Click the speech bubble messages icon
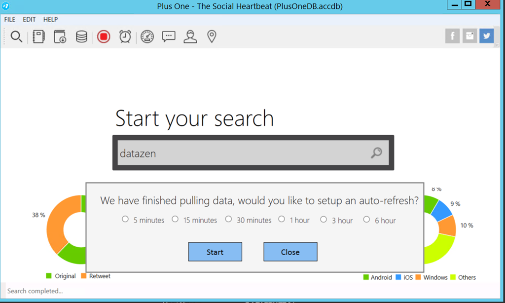The image size is (505, 303). coord(169,37)
